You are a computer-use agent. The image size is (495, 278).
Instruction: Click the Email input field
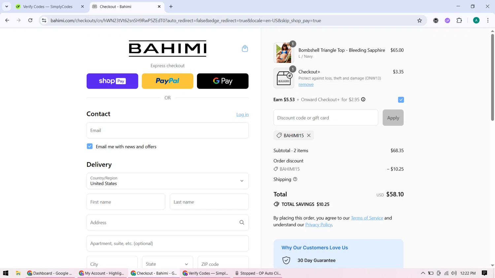[168, 130]
